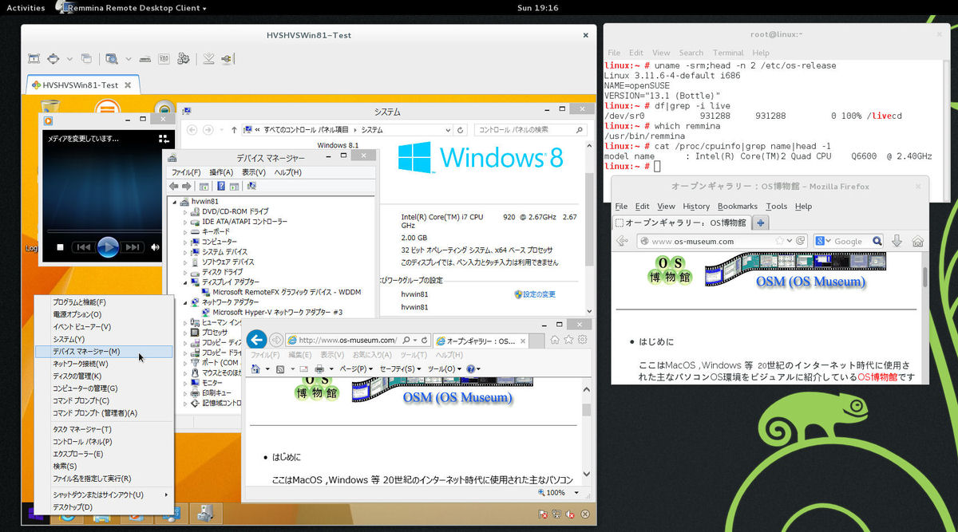Click Next track in Media Player

coord(133,247)
